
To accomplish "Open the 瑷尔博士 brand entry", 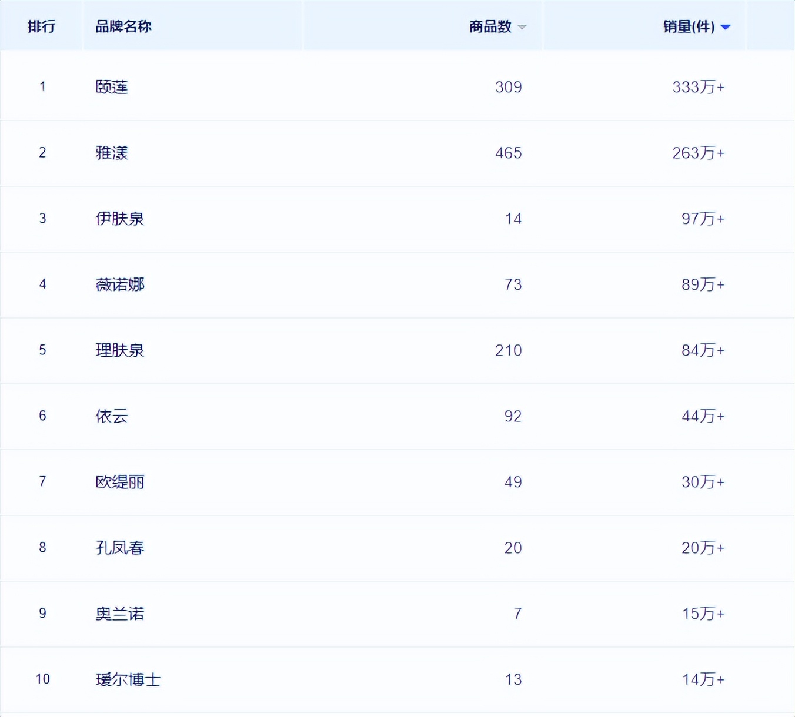I will [128, 679].
